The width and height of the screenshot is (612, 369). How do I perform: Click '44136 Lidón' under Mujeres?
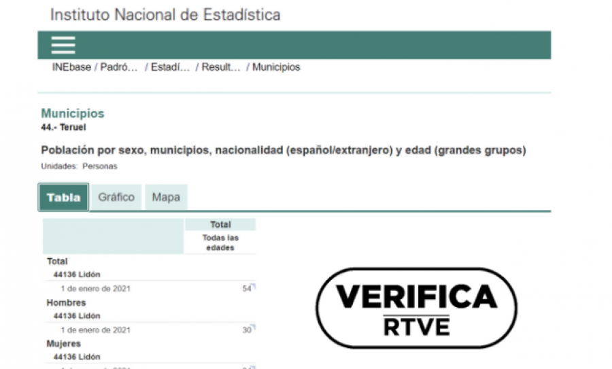click(77, 357)
